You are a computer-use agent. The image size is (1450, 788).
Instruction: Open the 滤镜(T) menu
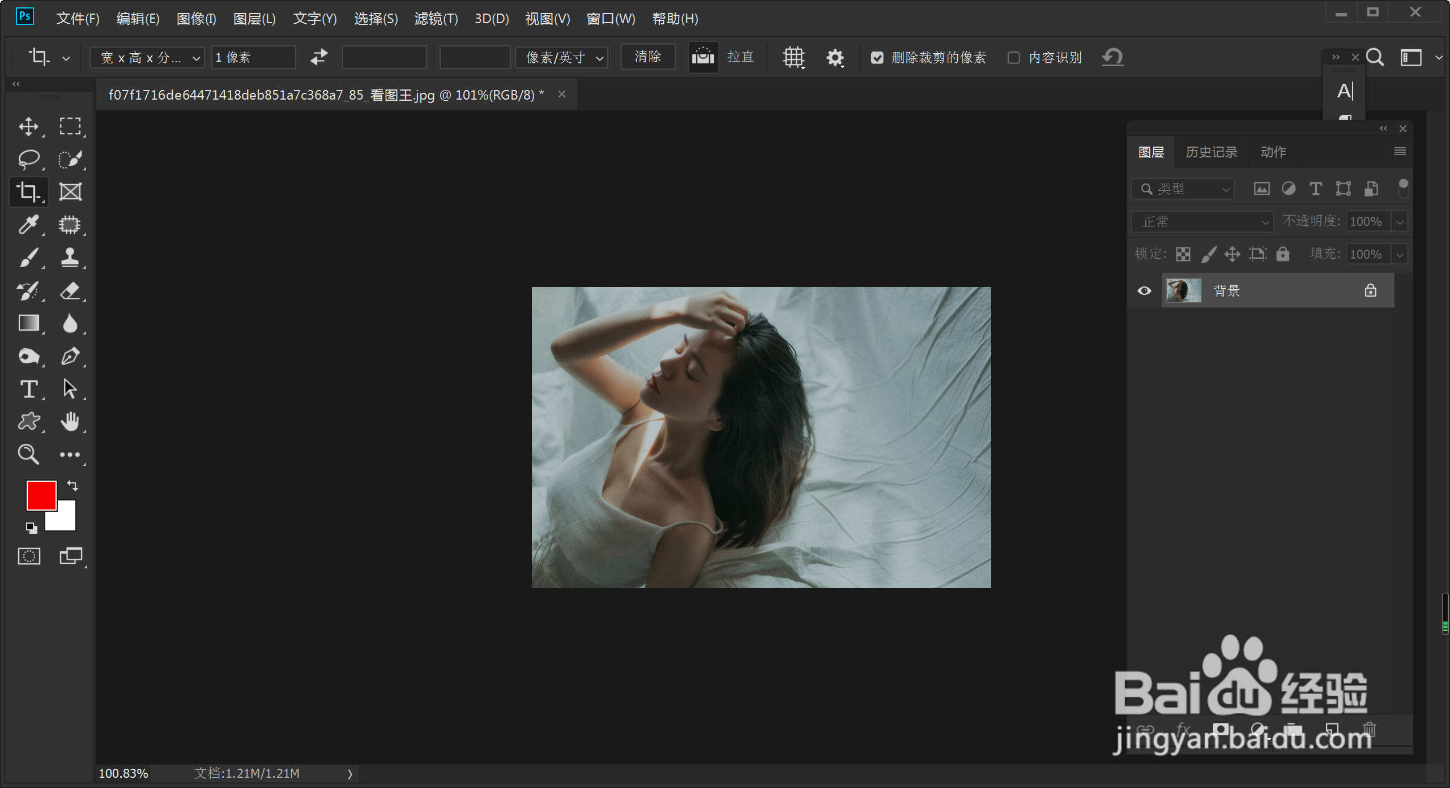click(x=436, y=19)
